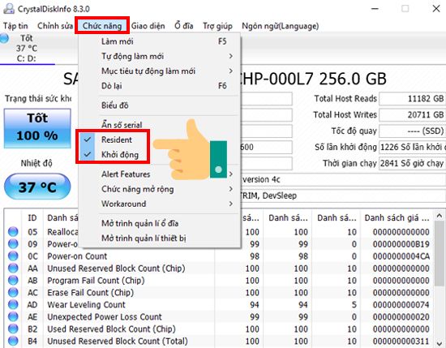Click the Total Host Reads value field
Screen dimensions: 446x348
413,99
